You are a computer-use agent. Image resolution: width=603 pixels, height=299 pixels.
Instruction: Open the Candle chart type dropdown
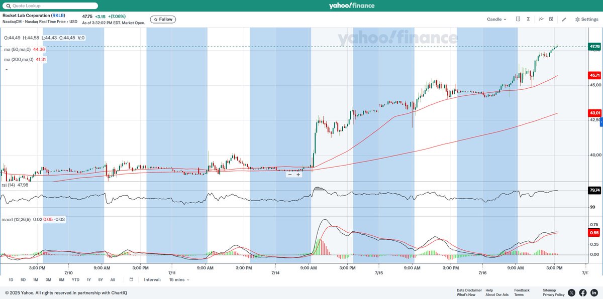496,19
